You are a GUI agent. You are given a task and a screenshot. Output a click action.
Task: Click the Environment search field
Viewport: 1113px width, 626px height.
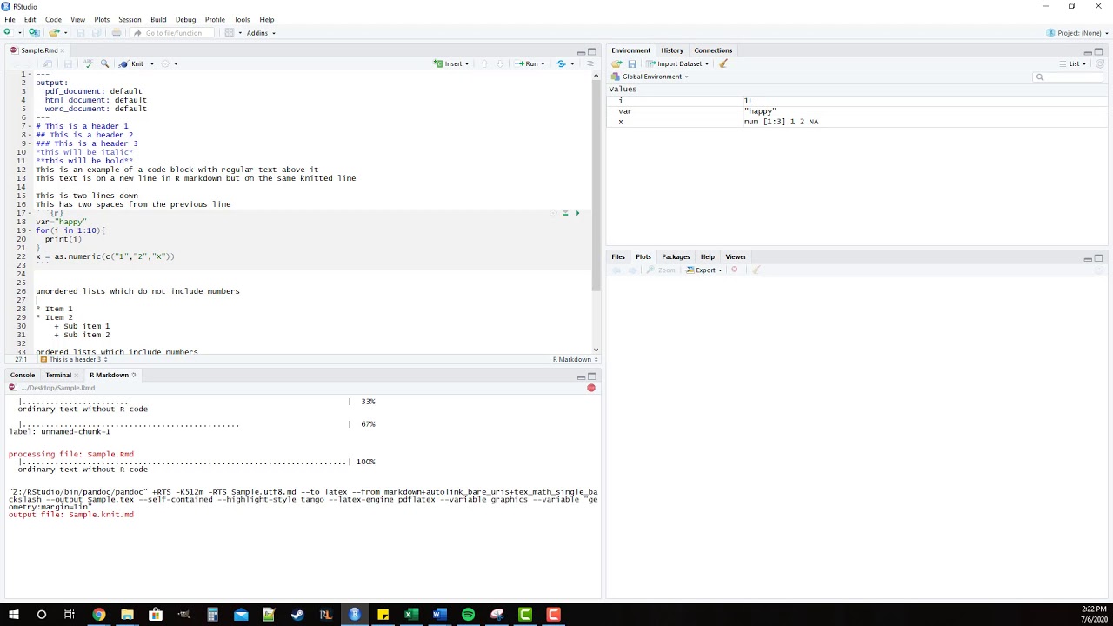pyautogui.click(x=1069, y=77)
